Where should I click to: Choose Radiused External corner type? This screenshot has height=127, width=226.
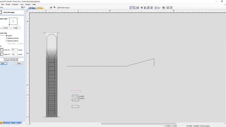(6, 38)
